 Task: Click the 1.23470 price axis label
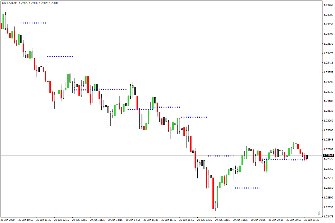[x=328, y=53]
